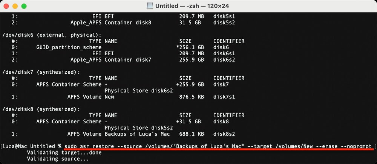
Task: Click 'APFS Container Scheme' under disk7
Action: point(69,84)
